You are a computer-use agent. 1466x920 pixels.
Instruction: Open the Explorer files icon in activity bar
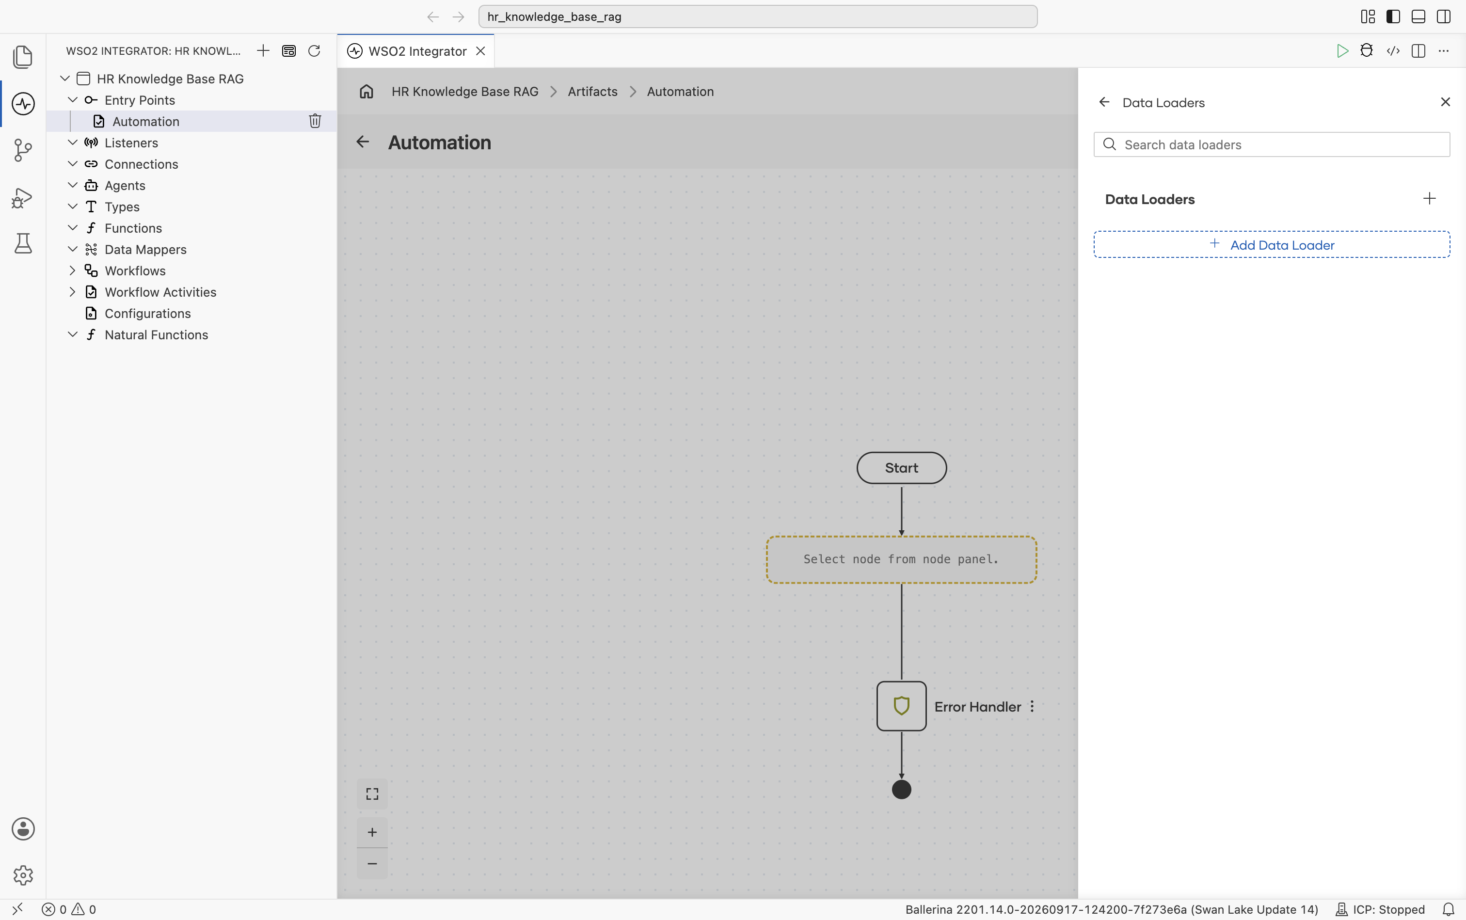tap(23, 57)
